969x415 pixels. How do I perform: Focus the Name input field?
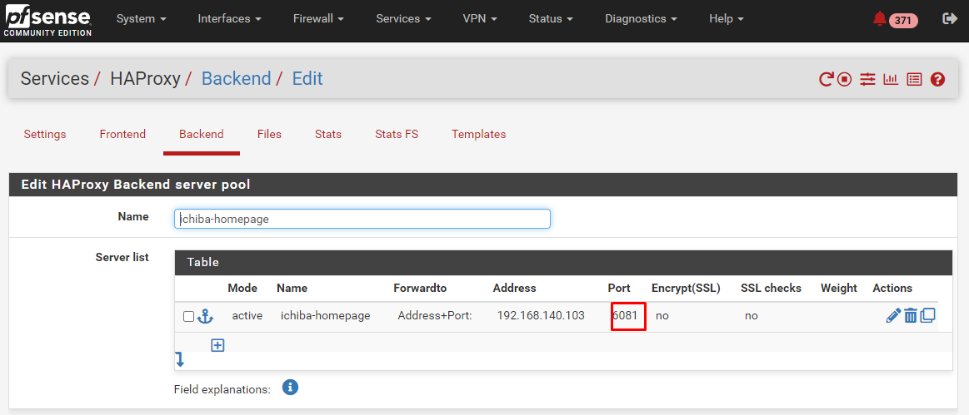(x=362, y=219)
